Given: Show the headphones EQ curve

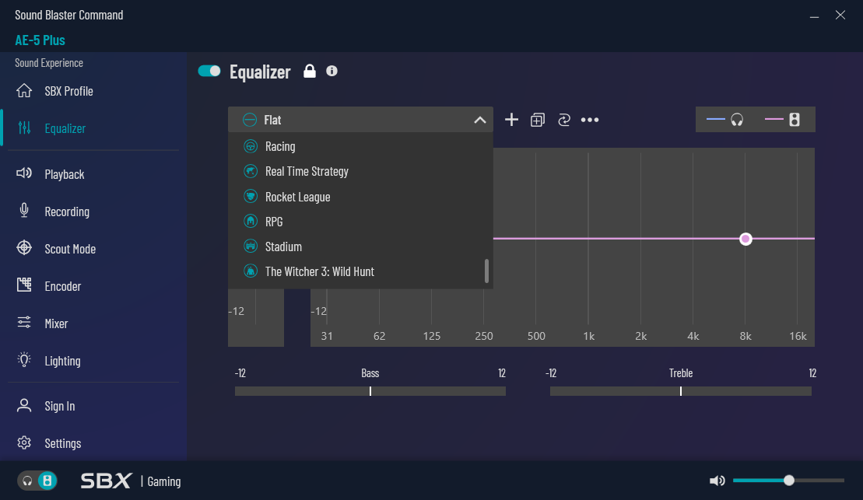Looking at the screenshot, I should point(724,119).
